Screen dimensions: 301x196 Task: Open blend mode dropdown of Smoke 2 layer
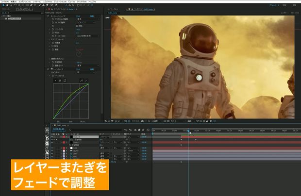tap(104, 137)
